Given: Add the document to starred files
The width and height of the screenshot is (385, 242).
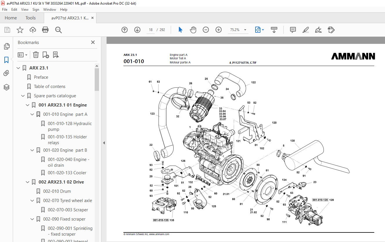Looking at the screenshot, I should coord(20,30).
